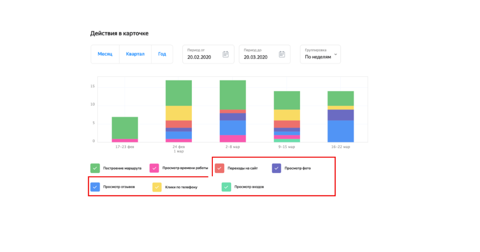Toggle the 'Клики по телефону' yellow checkbox
Image resolution: width=480 pixels, height=252 pixels.
[x=157, y=187]
